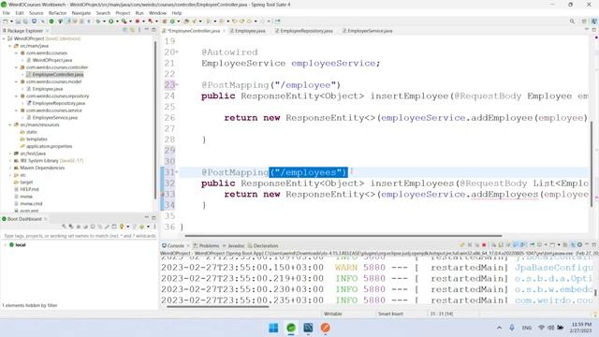
Task: Click the Save All toolbar icon
Action: (25, 22)
